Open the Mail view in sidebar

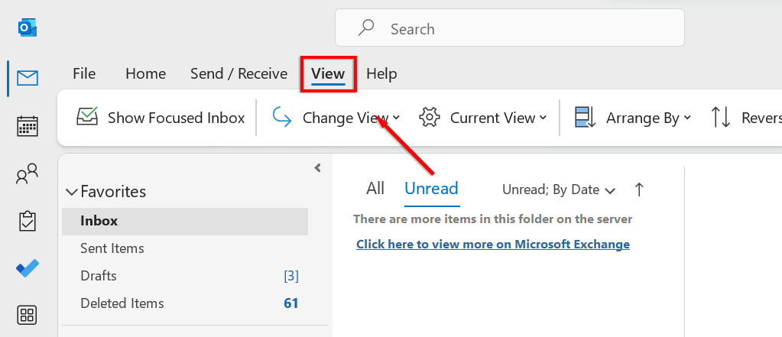point(28,78)
